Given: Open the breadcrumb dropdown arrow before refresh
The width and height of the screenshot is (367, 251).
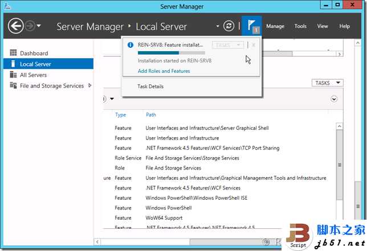Looking at the screenshot, I should (x=218, y=26).
